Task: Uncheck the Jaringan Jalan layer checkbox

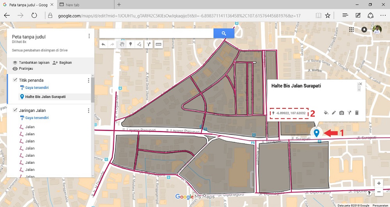Action: pyautogui.click(x=15, y=110)
